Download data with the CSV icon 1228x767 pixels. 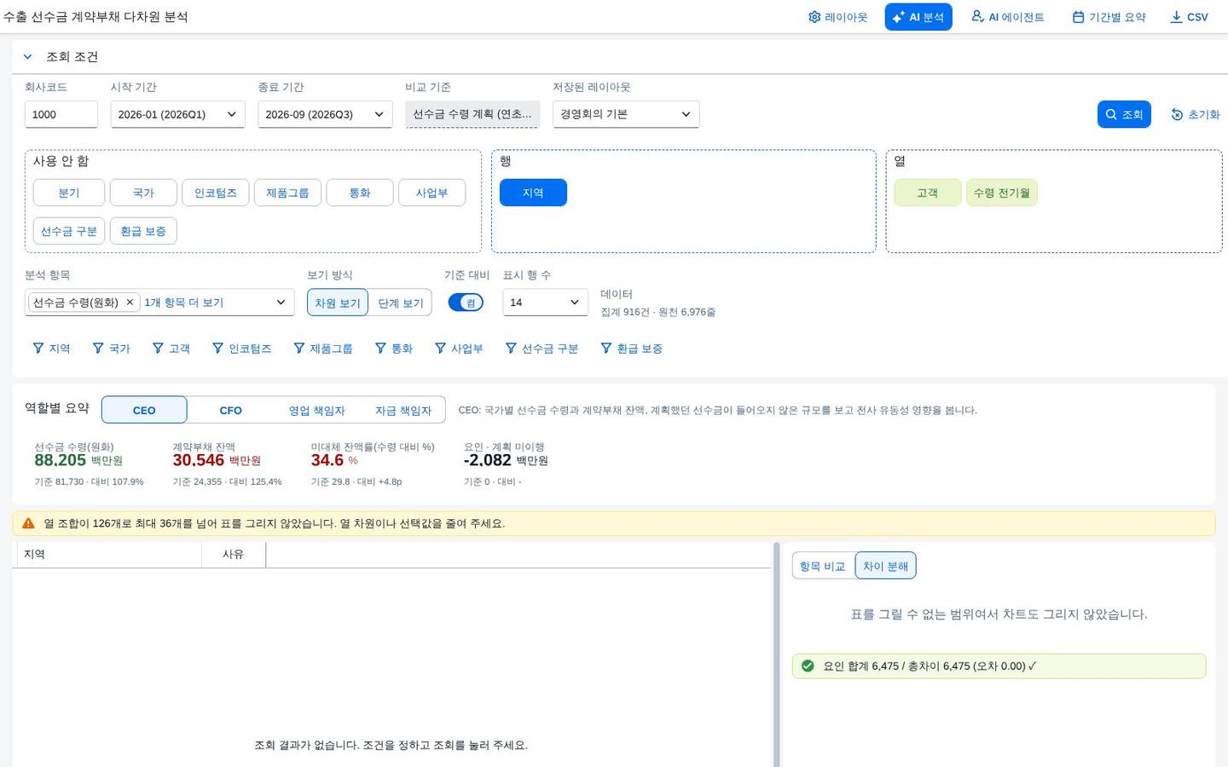(1189, 17)
